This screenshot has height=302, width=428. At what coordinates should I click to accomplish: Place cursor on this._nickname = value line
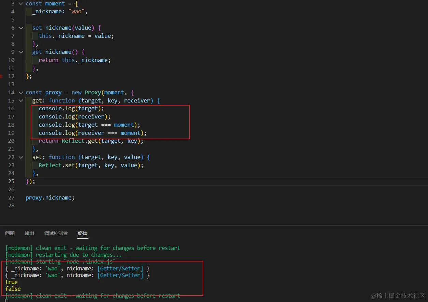click(x=76, y=36)
